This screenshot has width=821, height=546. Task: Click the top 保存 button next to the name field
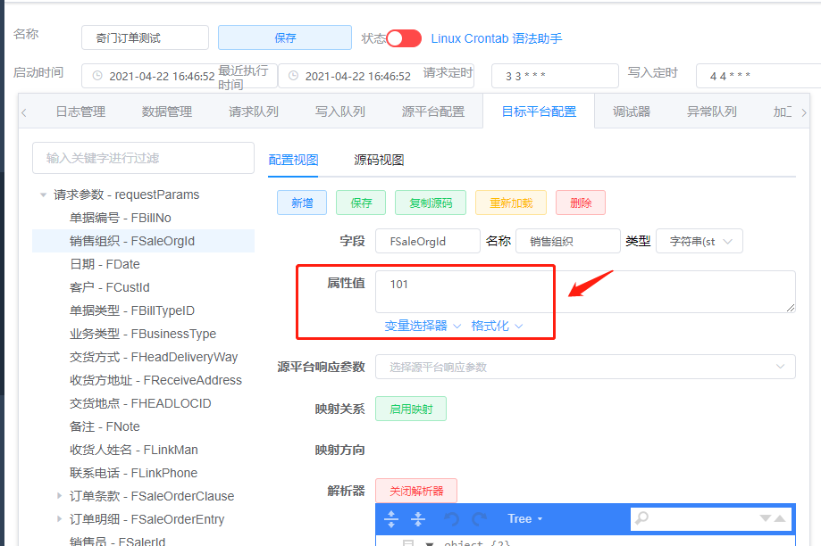coord(285,37)
